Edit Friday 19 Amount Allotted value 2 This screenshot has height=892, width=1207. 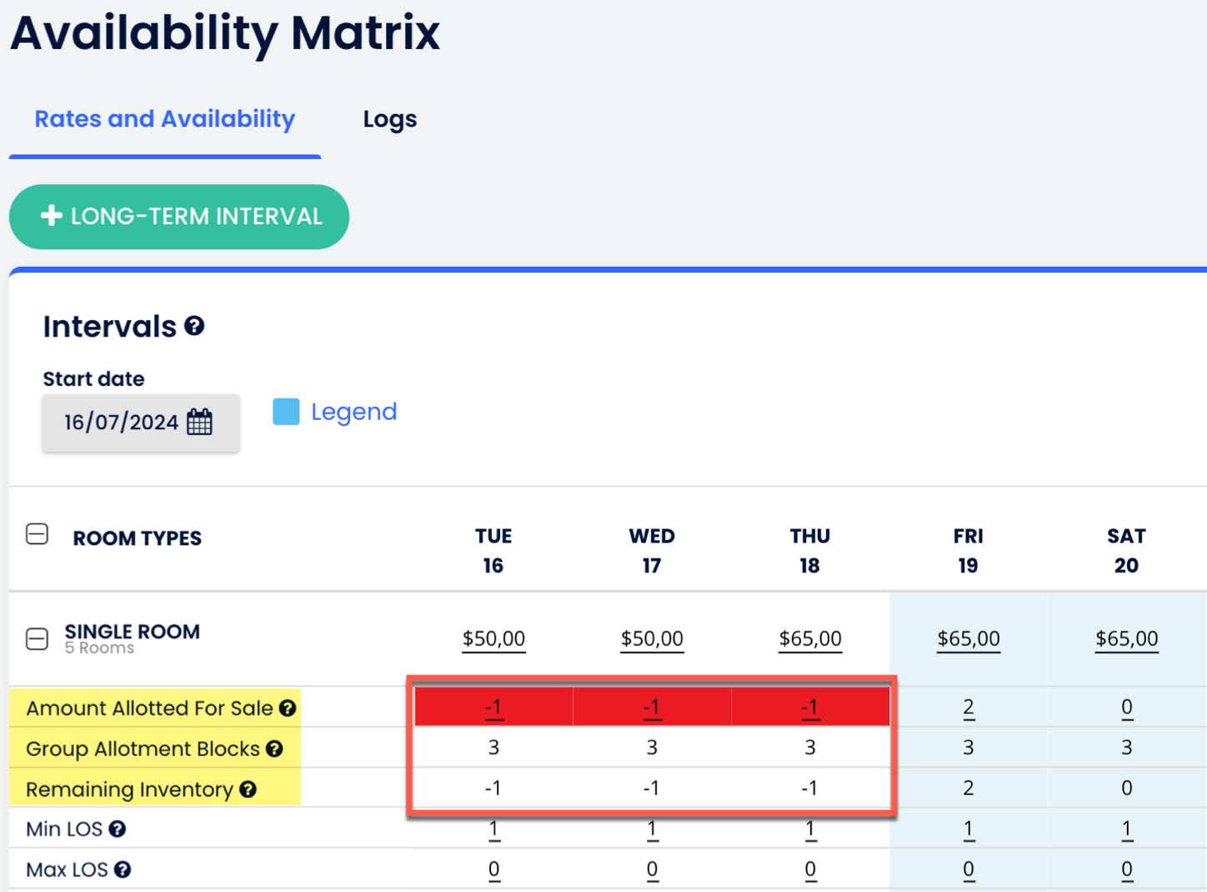pos(968,707)
